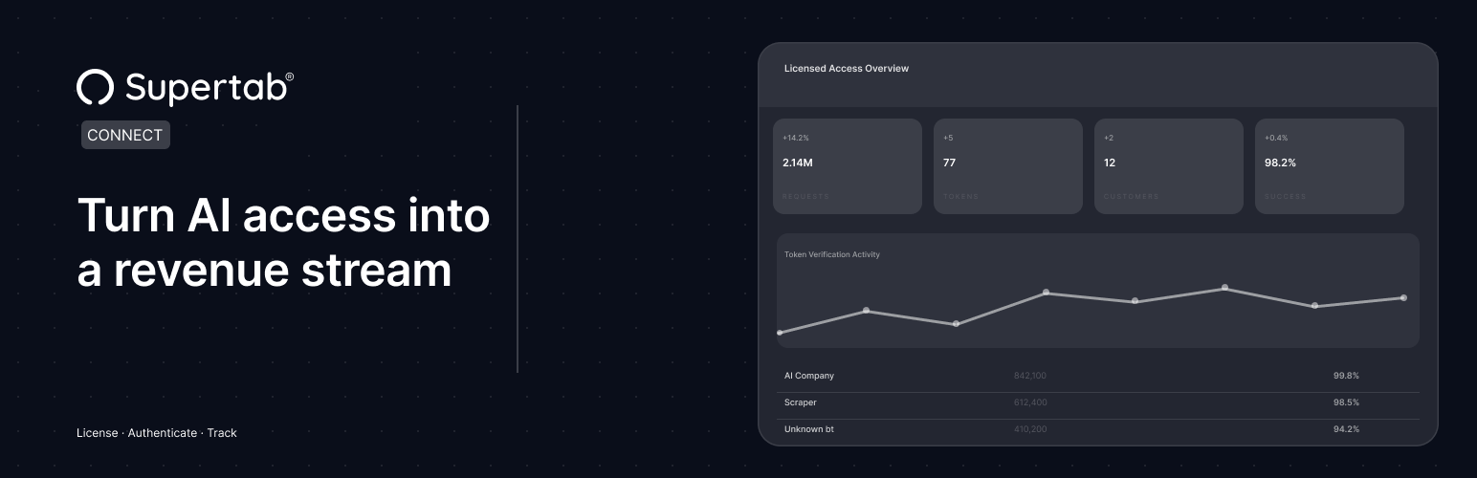Click the 410,200 request count
Screen dimensions: 1477x478
coord(1030,429)
